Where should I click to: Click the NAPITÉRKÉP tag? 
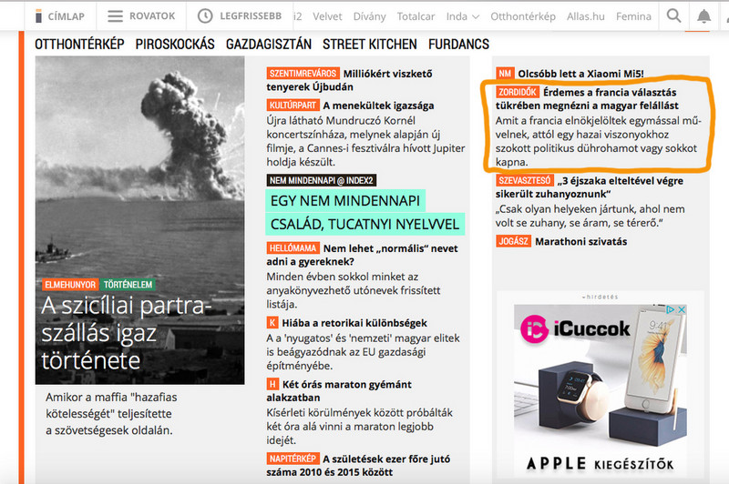click(x=293, y=459)
